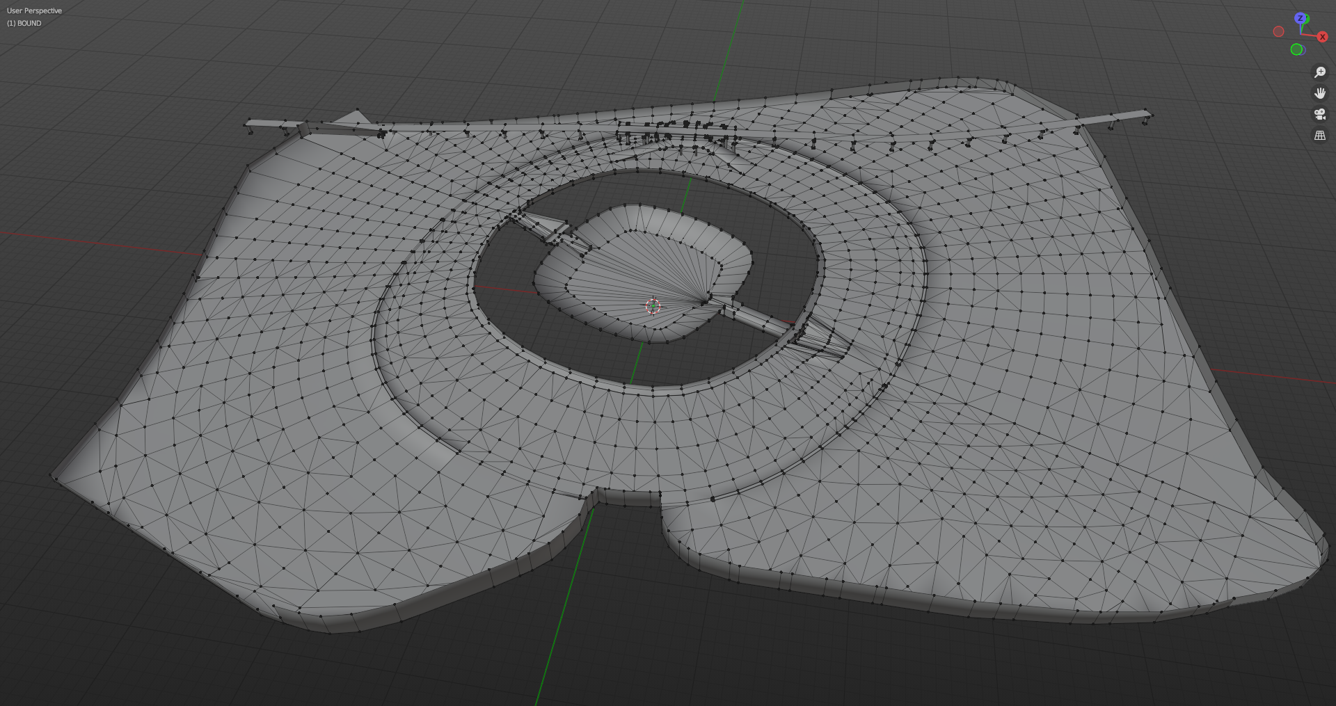Click the 3D cursor at the mesh center

[653, 306]
